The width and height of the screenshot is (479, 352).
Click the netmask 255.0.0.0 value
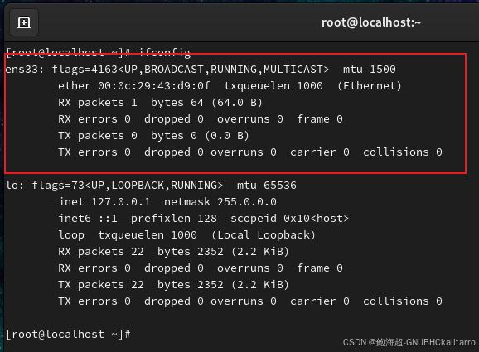tap(220, 202)
